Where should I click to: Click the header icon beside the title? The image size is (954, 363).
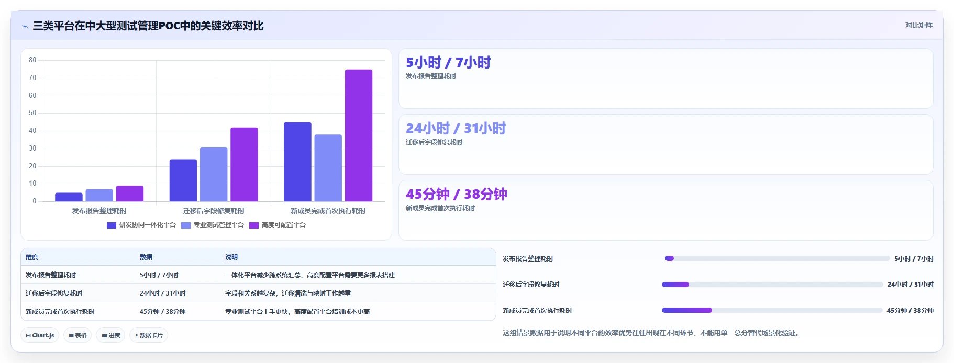(25, 26)
